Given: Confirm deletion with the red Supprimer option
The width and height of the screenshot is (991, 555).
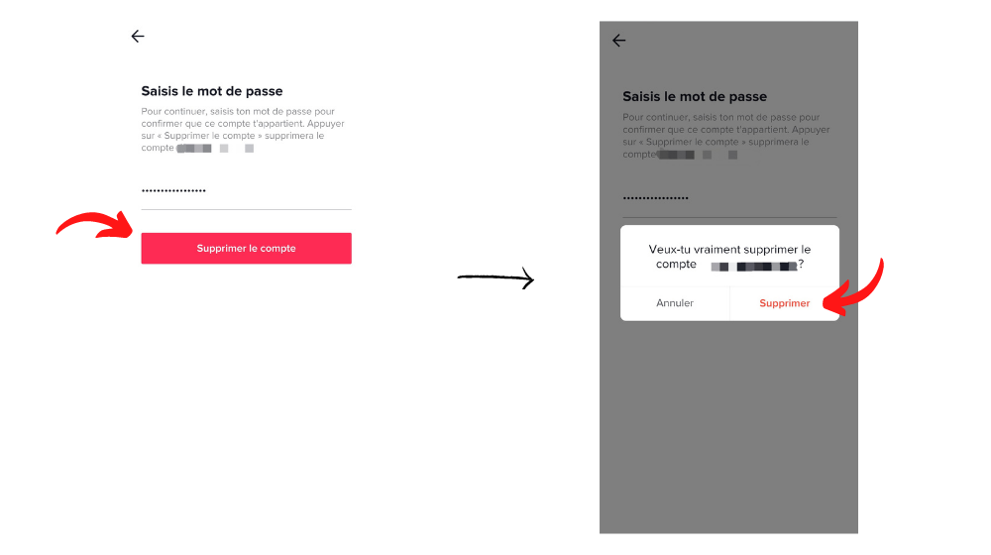Looking at the screenshot, I should pos(784,303).
